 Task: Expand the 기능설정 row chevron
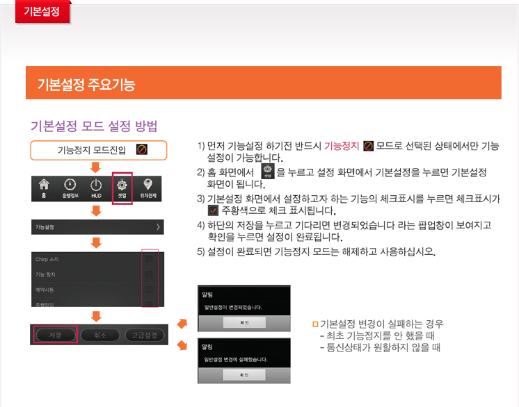pyautogui.click(x=158, y=227)
